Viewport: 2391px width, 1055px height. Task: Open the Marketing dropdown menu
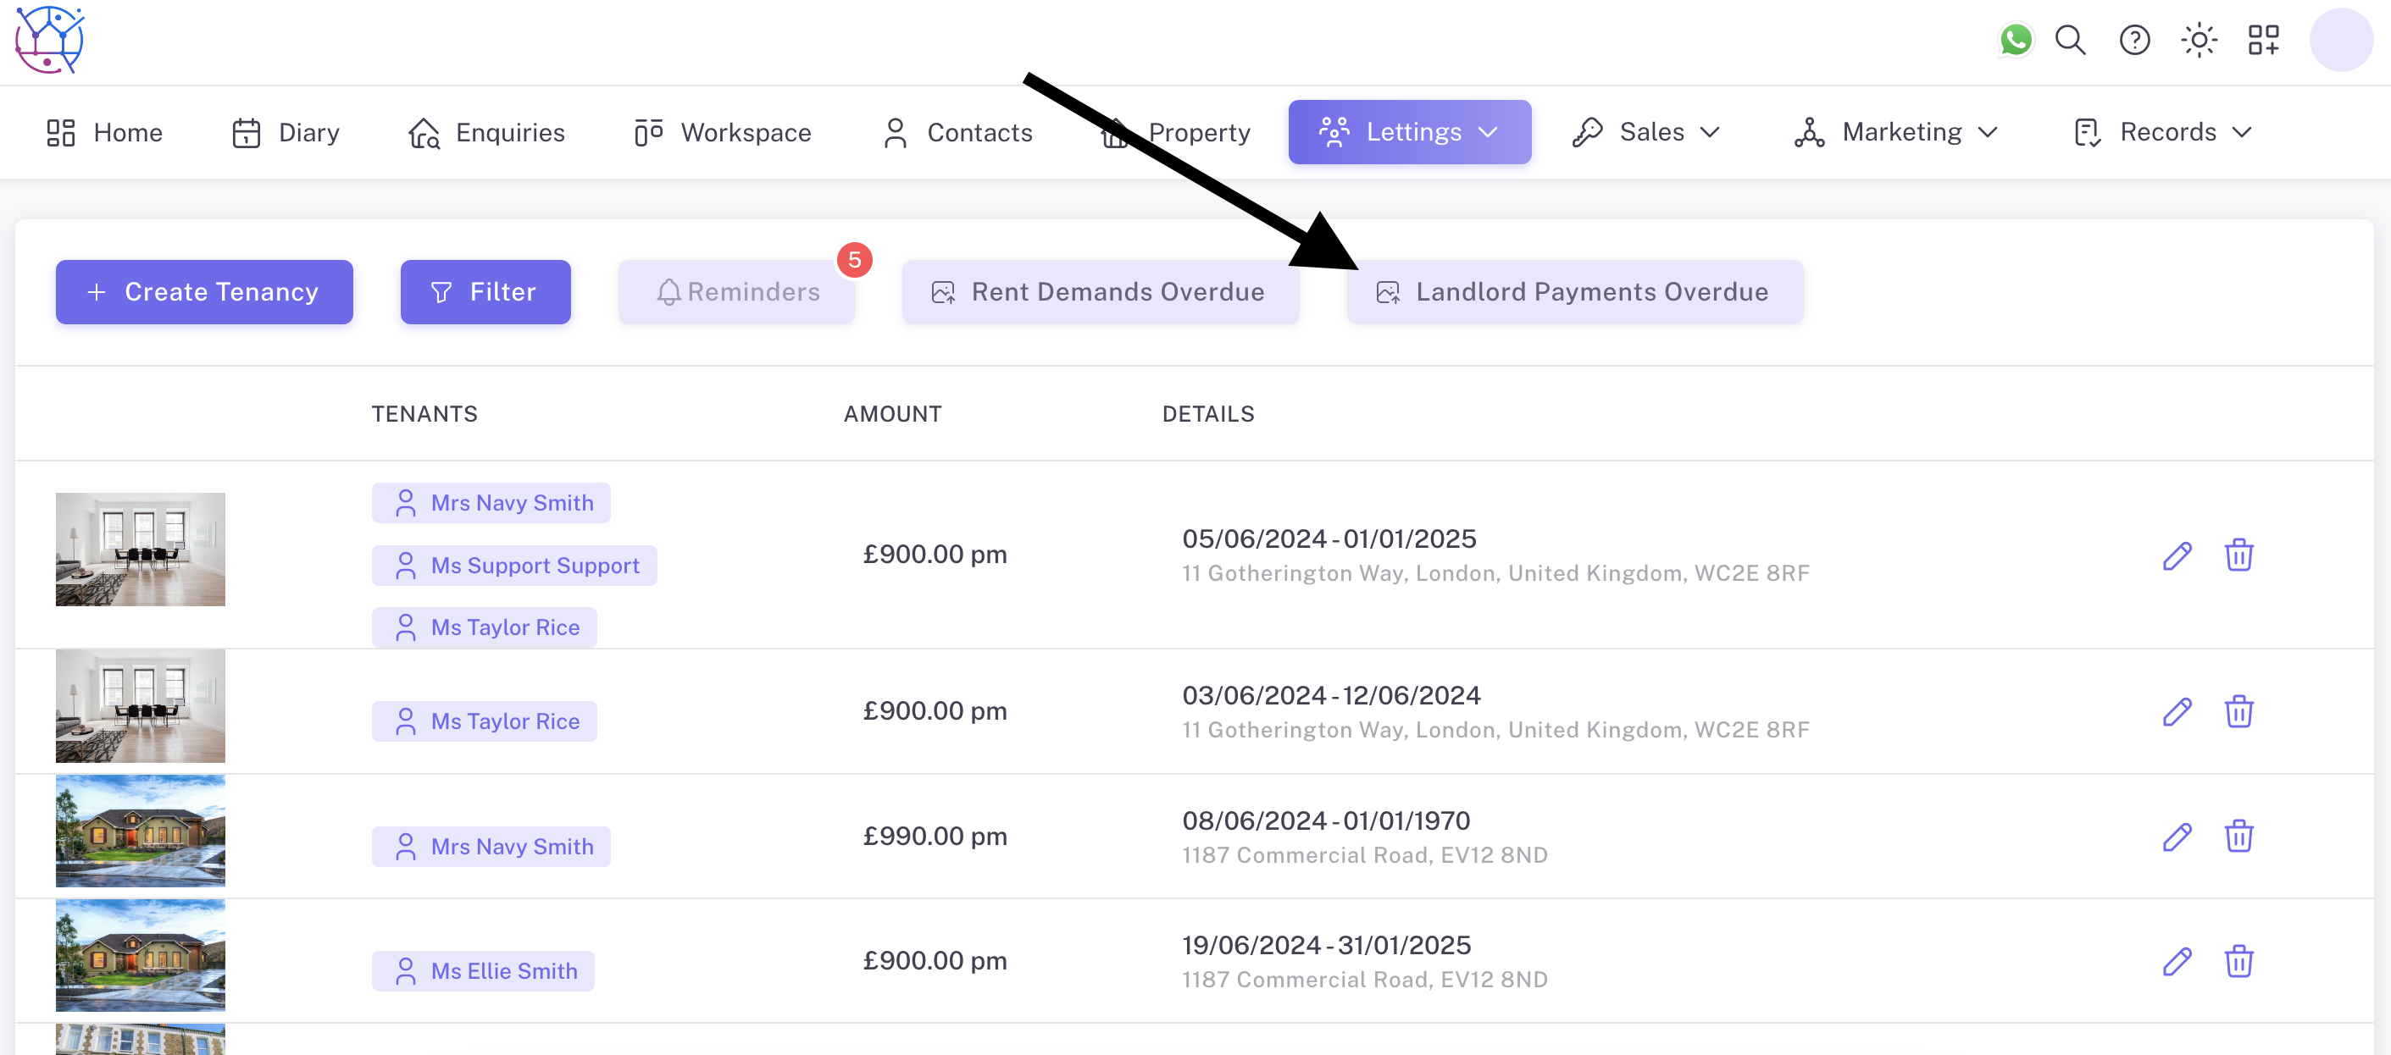pos(1895,132)
